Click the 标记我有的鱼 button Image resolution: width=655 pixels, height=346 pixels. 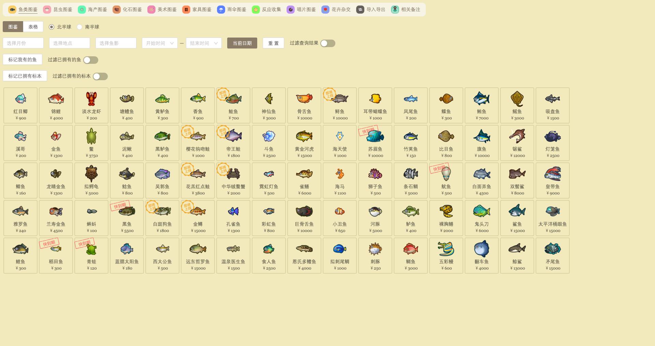point(23,59)
